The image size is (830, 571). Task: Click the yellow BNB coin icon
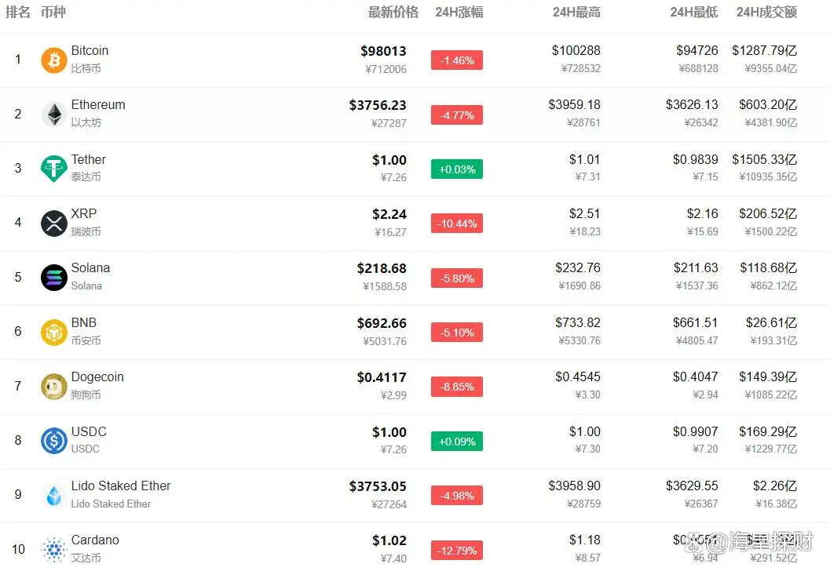coord(54,332)
